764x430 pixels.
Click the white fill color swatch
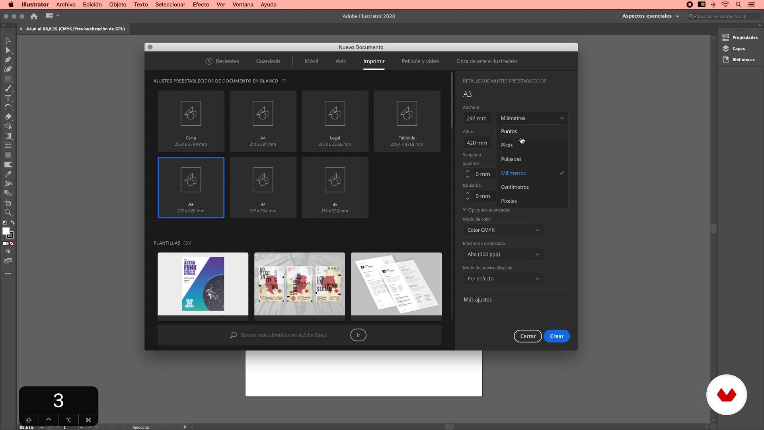(6, 231)
